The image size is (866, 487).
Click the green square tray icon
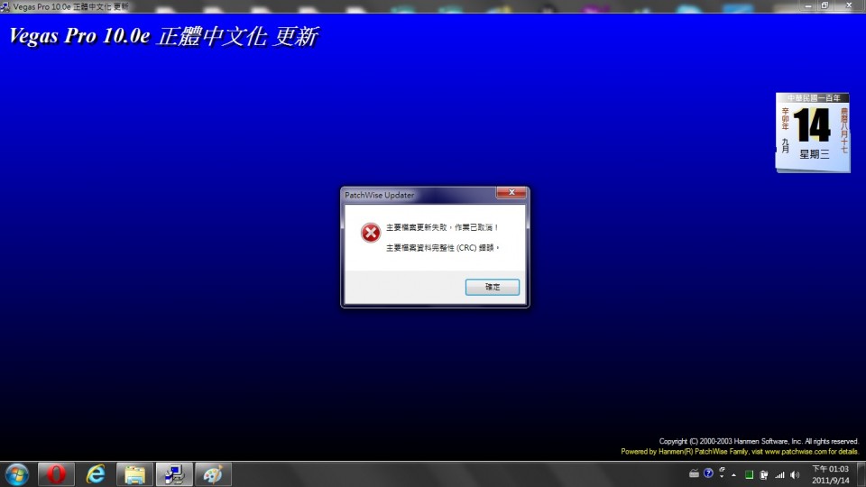tap(749, 475)
